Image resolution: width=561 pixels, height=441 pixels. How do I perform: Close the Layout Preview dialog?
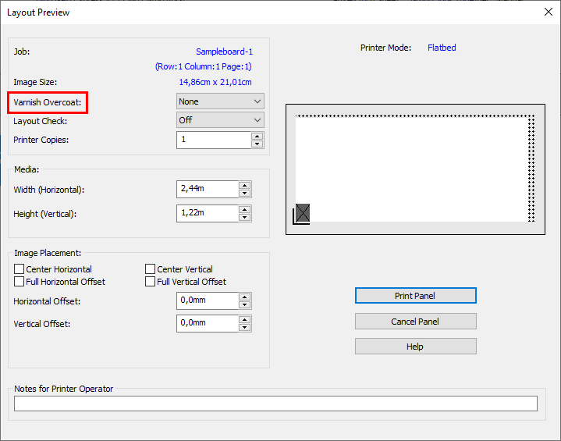click(x=548, y=12)
